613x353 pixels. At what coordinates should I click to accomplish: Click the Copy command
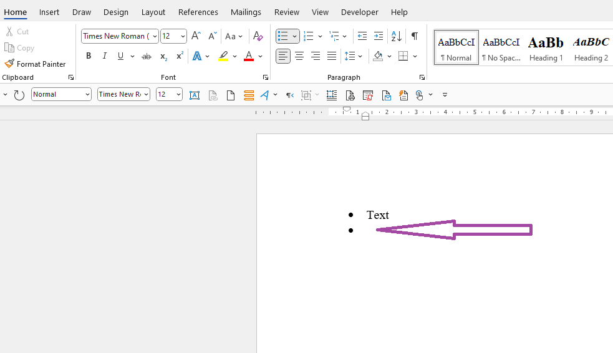[x=19, y=47]
